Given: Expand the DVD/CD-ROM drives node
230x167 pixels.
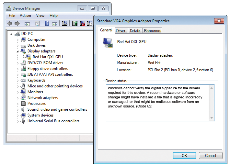Looking at the screenshot, I should pyautogui.click(x=17, y=63).
